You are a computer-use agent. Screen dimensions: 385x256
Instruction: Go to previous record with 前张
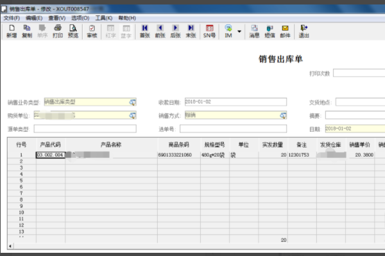pyautogui.click(x=160, y=31)
